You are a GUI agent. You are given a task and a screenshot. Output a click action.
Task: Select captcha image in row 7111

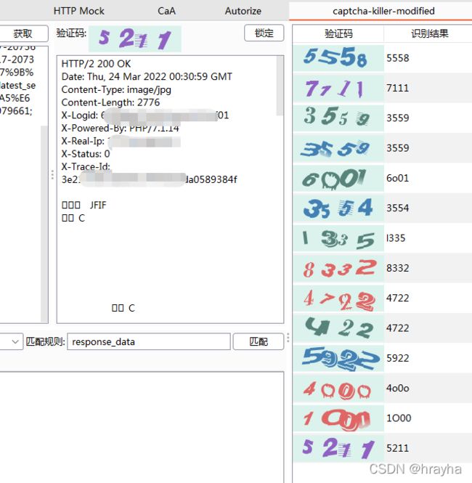(338, 88)
